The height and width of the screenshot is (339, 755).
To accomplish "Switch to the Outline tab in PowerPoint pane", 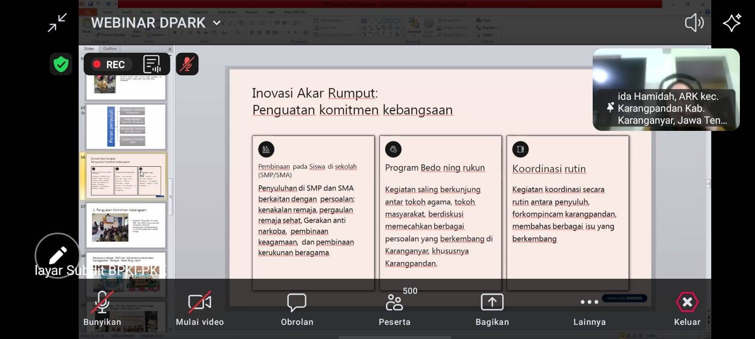I will (x=109, y=48).
